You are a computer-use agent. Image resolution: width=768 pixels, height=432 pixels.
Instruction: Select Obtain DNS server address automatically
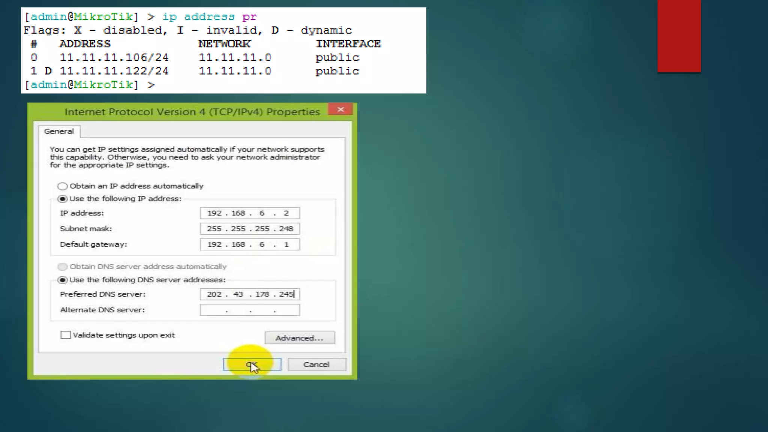pyautogui.click(x=62, y=267)
